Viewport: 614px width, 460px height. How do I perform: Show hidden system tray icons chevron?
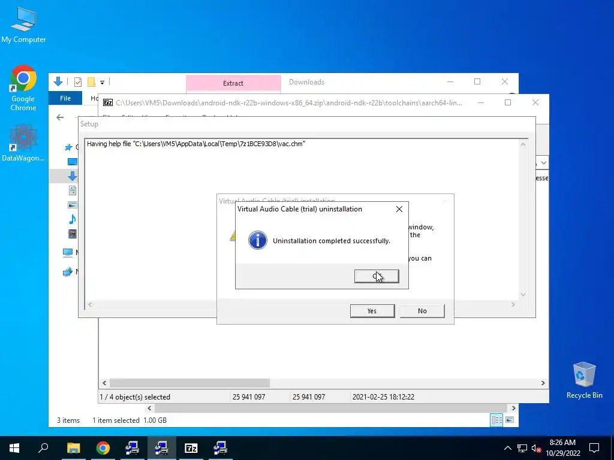point(507,448)
